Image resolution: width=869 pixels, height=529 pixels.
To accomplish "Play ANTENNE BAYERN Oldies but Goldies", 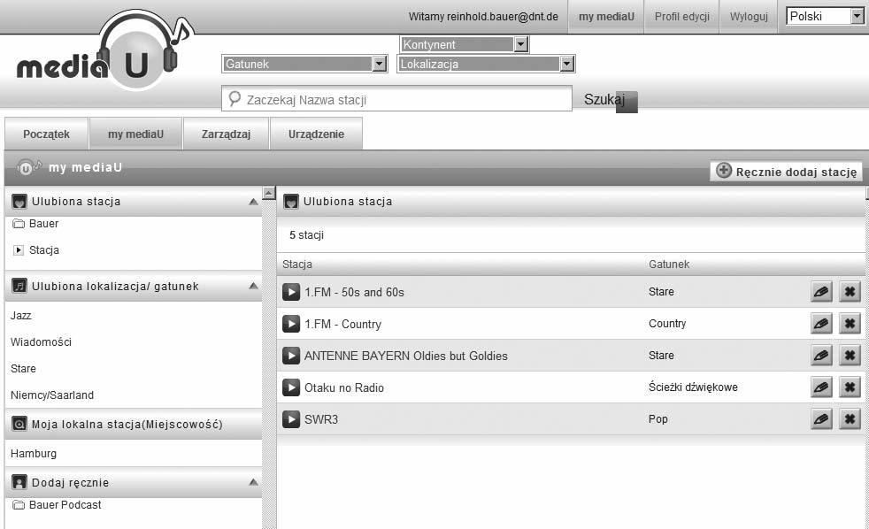I will point(291,356).
